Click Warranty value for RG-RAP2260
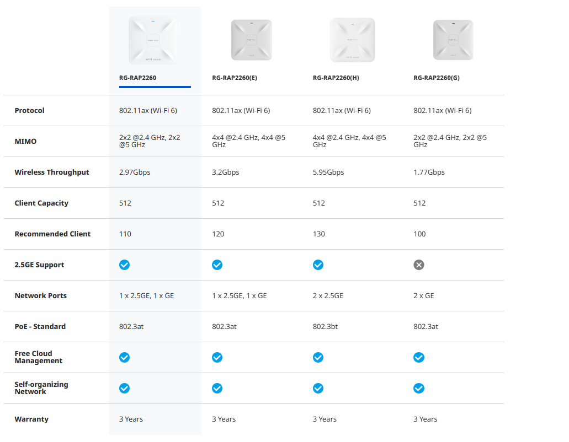The height and width of the screenshot is (442, 569). [x=131, y=419]
